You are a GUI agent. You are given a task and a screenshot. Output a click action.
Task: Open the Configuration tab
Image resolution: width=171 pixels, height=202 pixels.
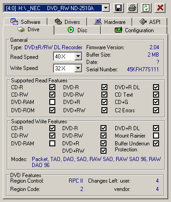point(134,30)
